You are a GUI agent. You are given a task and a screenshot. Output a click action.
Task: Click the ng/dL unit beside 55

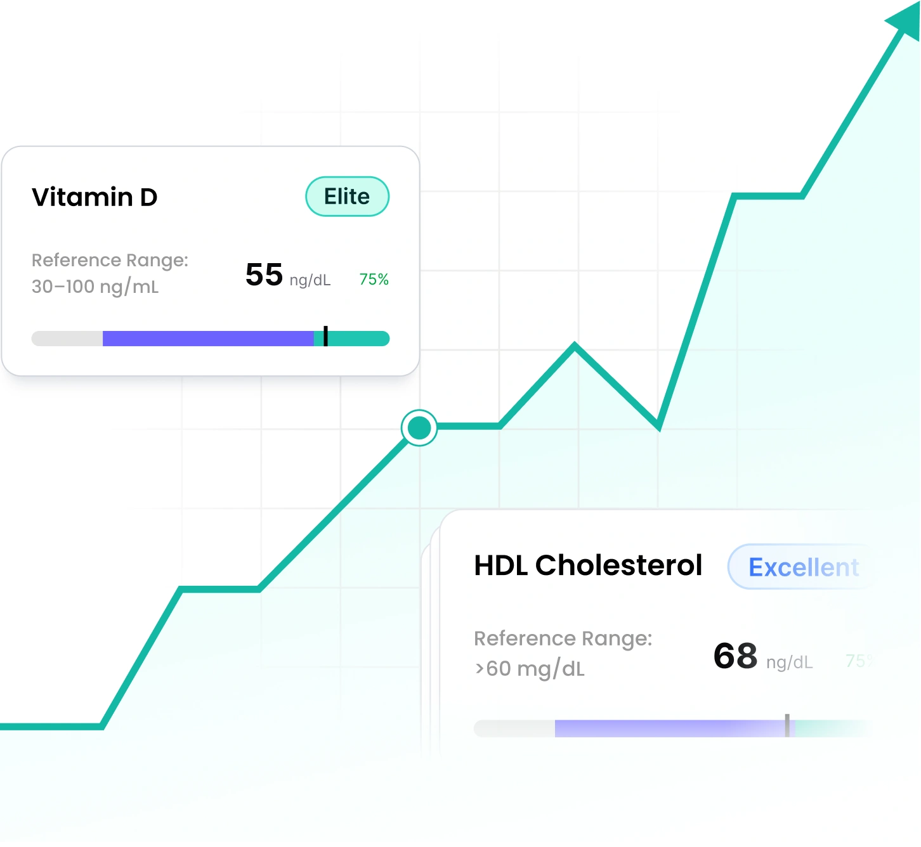tap(310, 280)
